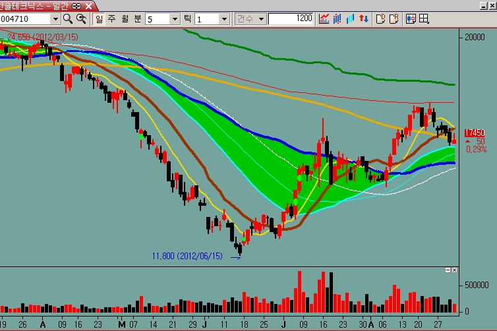Switch to 월 (monthly) period

(x=124, y=18)
